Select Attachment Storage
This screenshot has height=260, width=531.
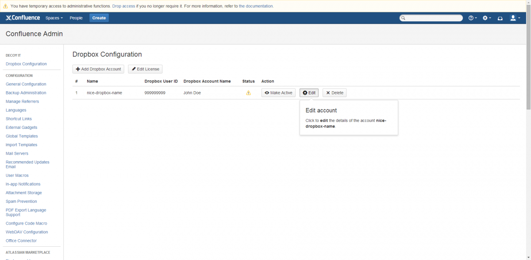tap(24, 193)
